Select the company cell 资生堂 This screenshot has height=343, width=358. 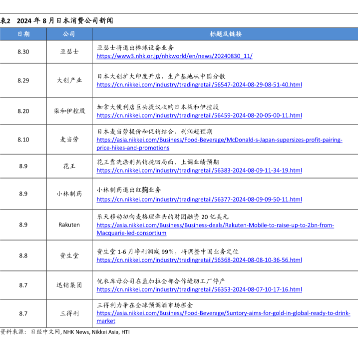point(69,255)
